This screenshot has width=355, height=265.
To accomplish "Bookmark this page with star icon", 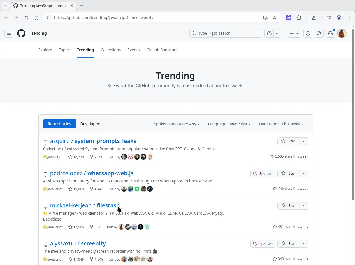I will point(275,18).
